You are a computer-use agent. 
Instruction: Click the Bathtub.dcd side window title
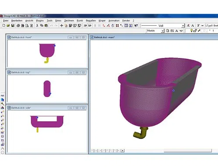21,108
